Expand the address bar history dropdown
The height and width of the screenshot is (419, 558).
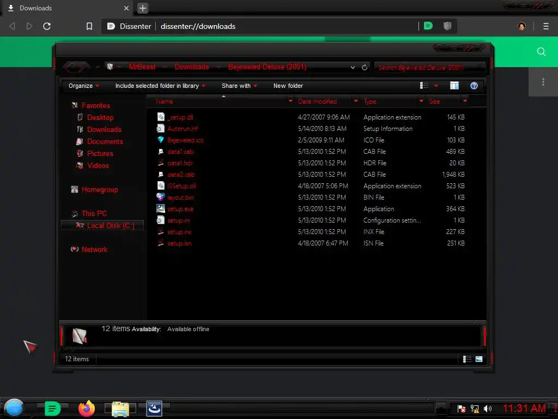point(353,67)
